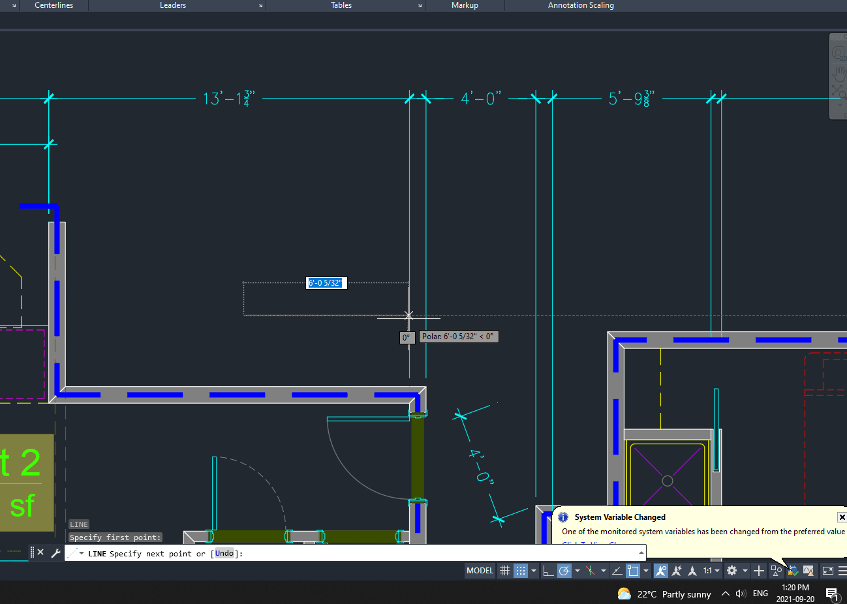Click the hardware acceleration icon in status bar
Viewport: 847px width, 604px height.
point(793,570)
